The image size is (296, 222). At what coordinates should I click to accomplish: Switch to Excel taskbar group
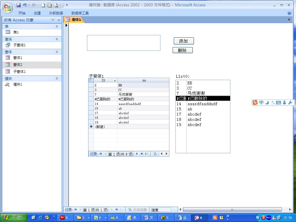[99, 218]
